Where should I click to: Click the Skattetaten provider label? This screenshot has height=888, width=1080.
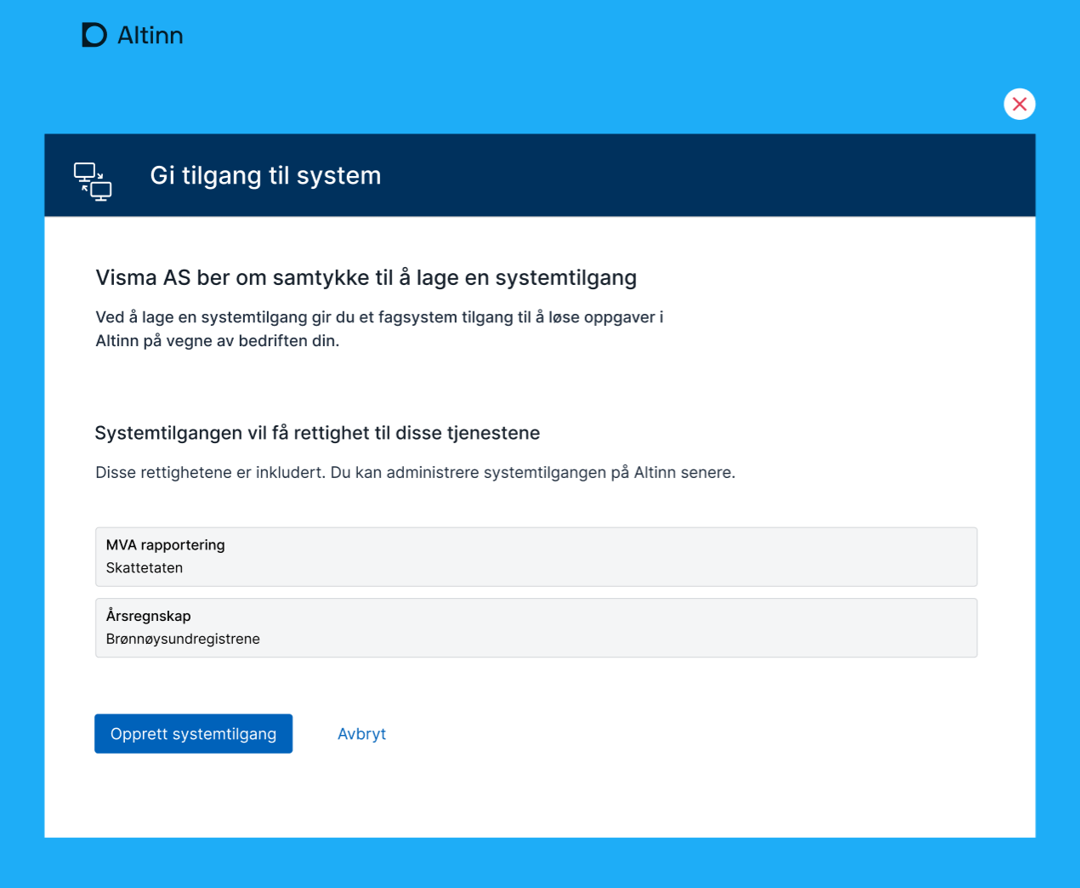pyautogui.click(x=145, y=568)
